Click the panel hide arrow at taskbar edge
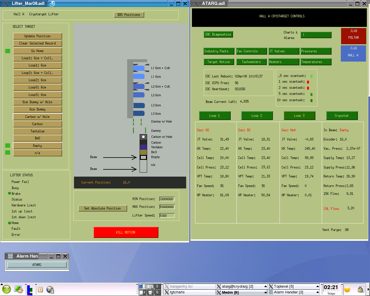The height and width of the screenshot is (296, 370). (x=368, y=289)
